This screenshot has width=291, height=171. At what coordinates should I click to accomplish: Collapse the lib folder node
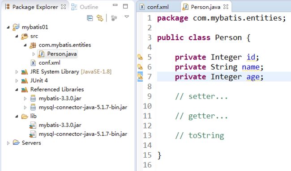click(x=17, y=116)
